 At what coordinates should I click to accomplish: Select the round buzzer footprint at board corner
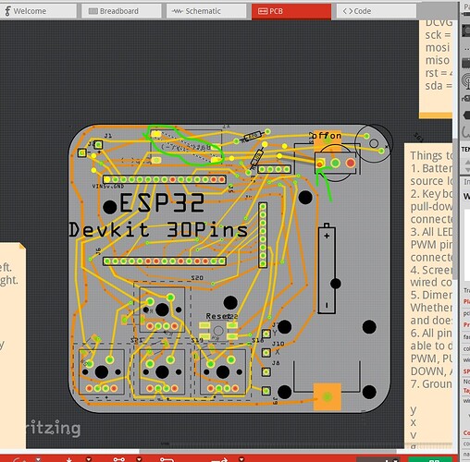tap(374, 143)
